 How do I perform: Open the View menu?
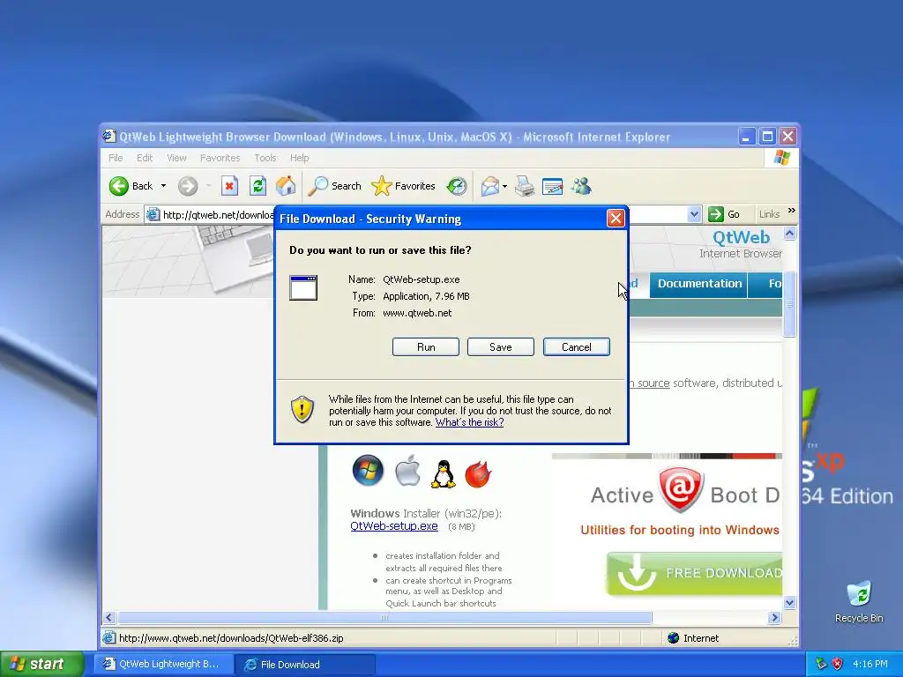tap(176, 158)
